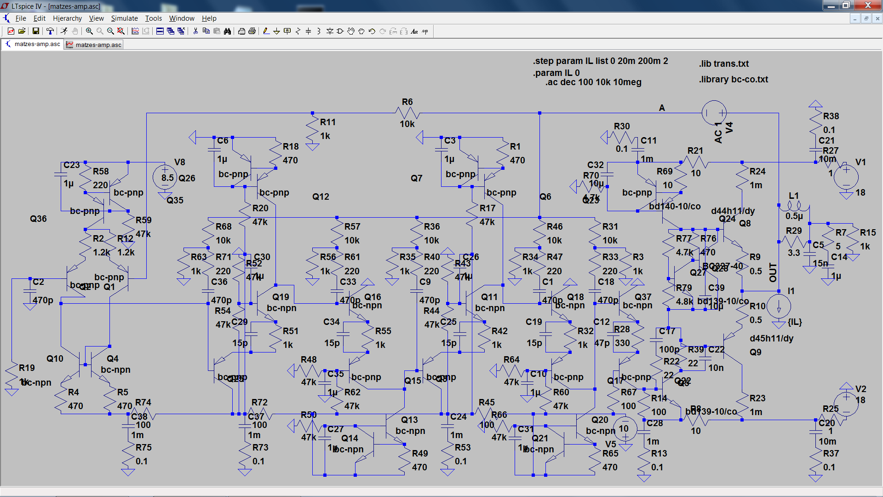Select the V8 8.5 voltage source
Image resolution: width=883 pixels, height=497 pixels.
click(165, 178)
